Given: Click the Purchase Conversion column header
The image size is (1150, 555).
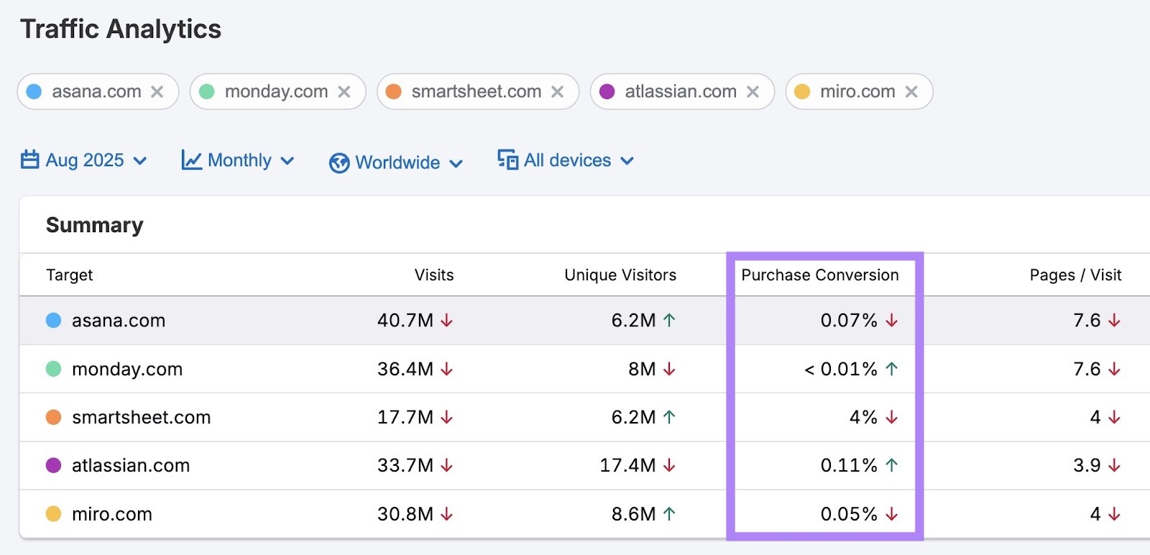Looking at the screenshot, I should tap(819, 275).
